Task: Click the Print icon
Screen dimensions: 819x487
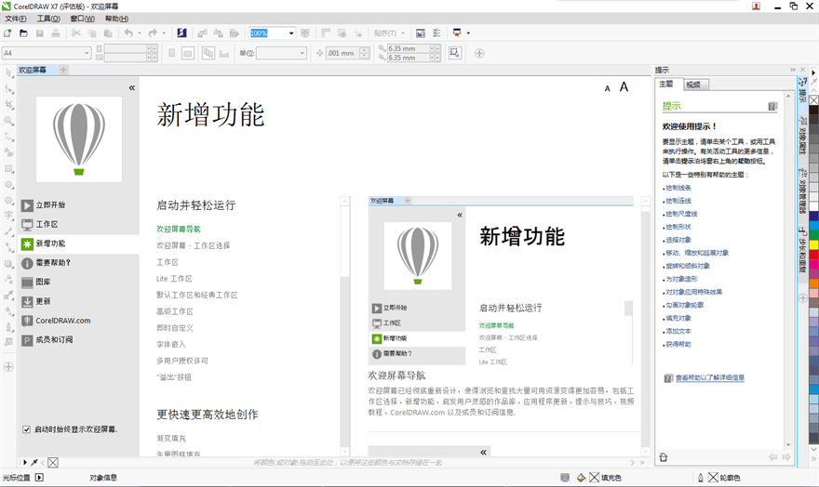Action: coord(56,33)
